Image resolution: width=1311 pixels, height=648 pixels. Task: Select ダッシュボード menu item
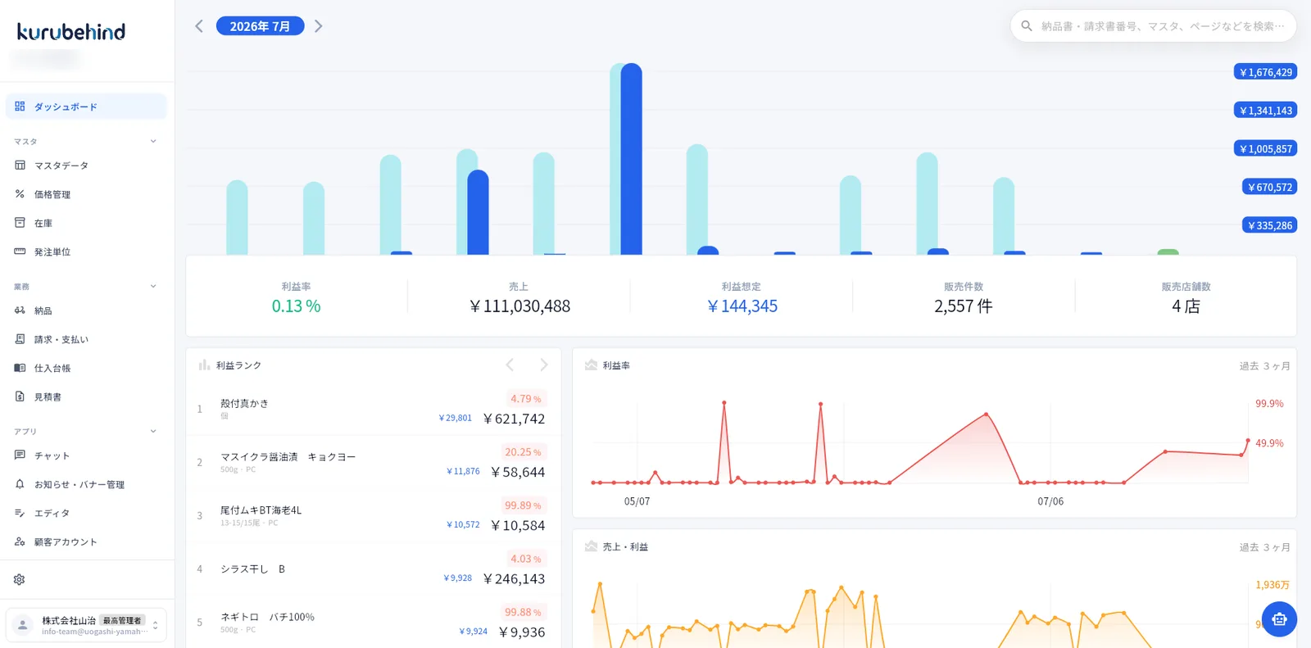(86, 106)
